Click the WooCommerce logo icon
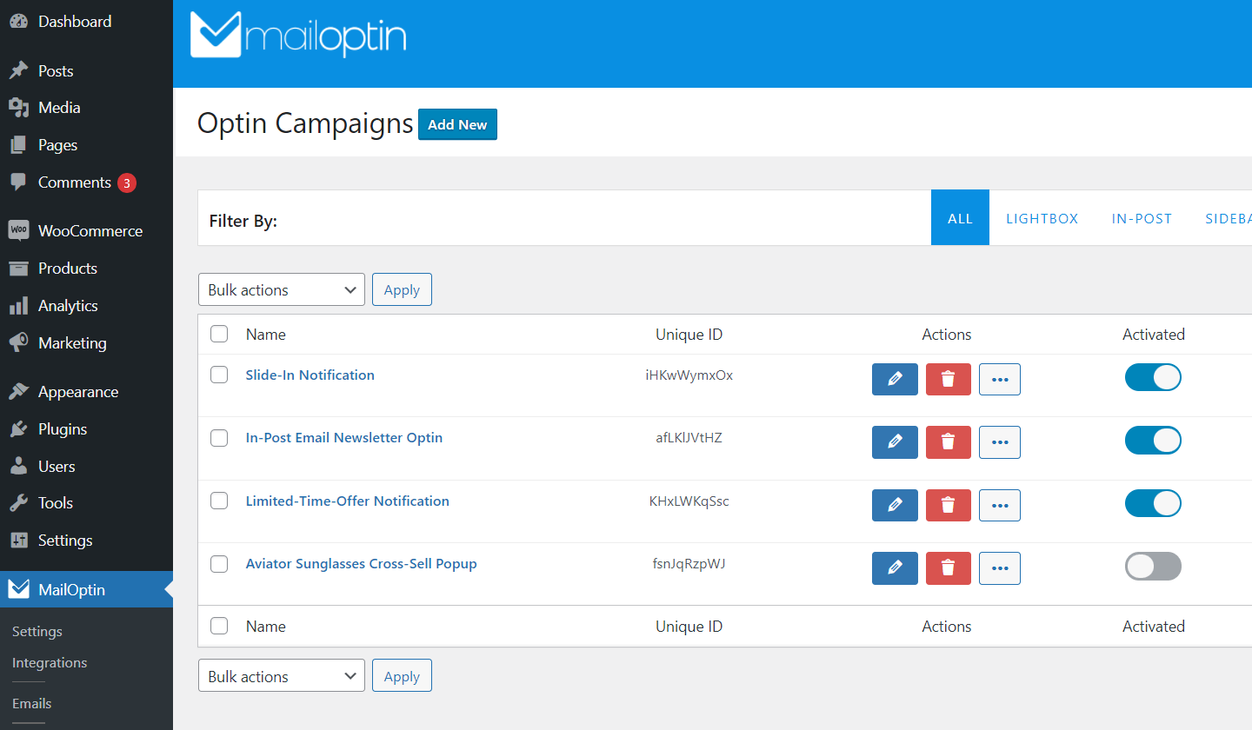This screenshot has width=1252, height=730. 19,231
